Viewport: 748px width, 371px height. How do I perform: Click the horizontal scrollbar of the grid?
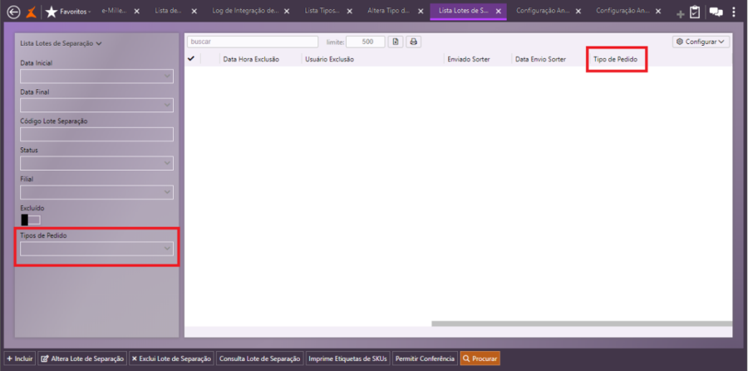point(582,324)
